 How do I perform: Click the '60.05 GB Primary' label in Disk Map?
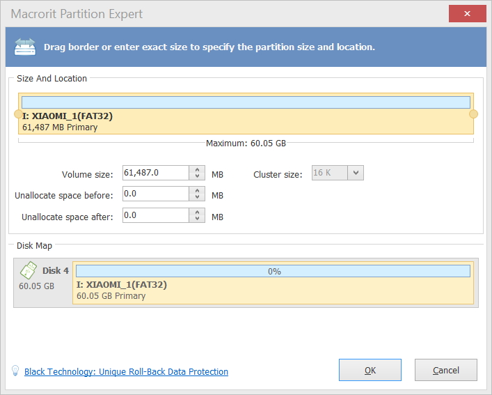tap(111, 296)
